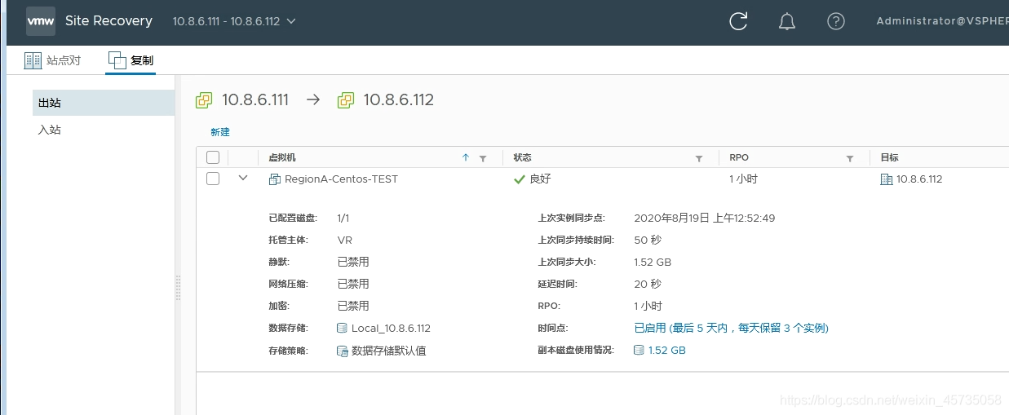Click the 目标 column header
The width and height of the screenshot is (1009, 415).
pos(889,158)
